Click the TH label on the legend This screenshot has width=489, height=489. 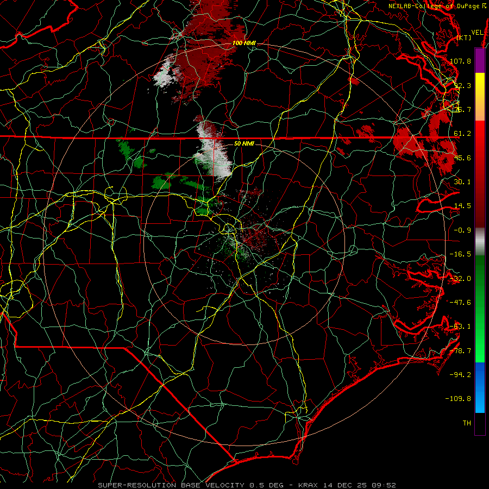pyautogui.click(x=467, y=423)
